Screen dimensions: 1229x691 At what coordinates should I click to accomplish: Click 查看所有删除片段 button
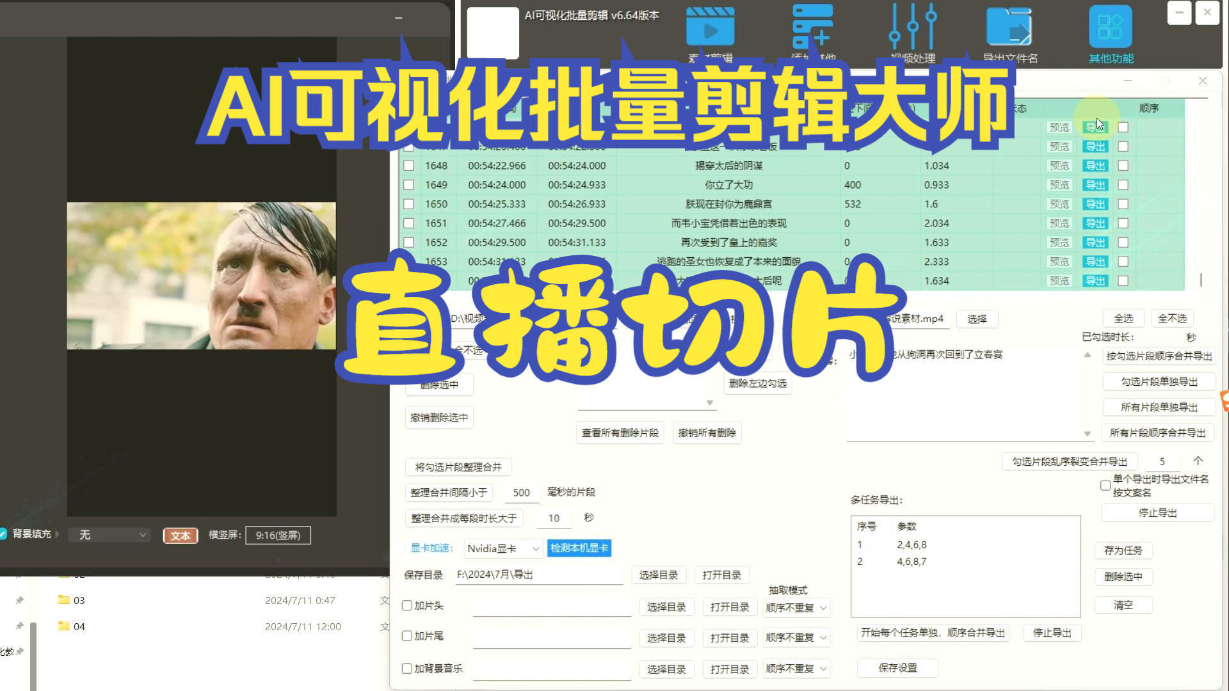pos(620,433)
